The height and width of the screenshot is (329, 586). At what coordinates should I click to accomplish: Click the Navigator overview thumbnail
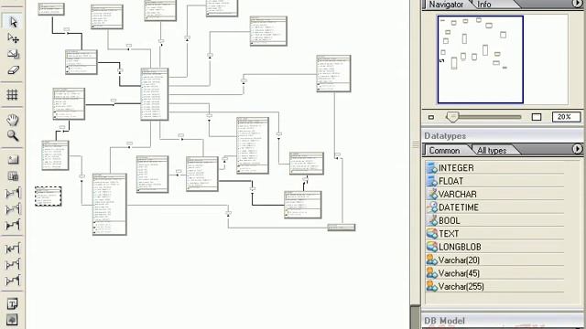click(480, 59)
